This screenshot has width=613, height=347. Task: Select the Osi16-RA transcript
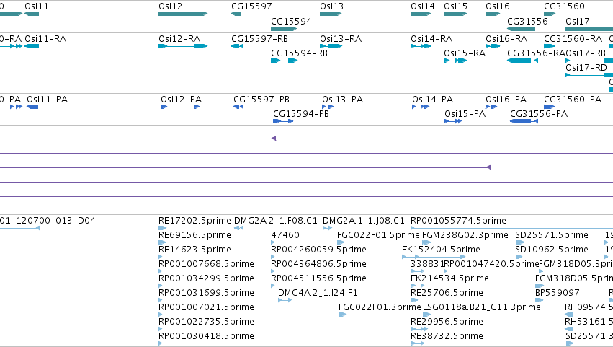coord(493,46)
